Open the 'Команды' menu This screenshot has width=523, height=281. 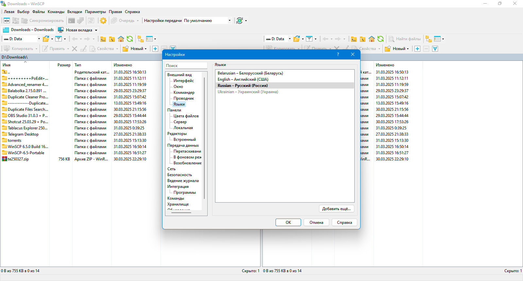click(56, 12)
